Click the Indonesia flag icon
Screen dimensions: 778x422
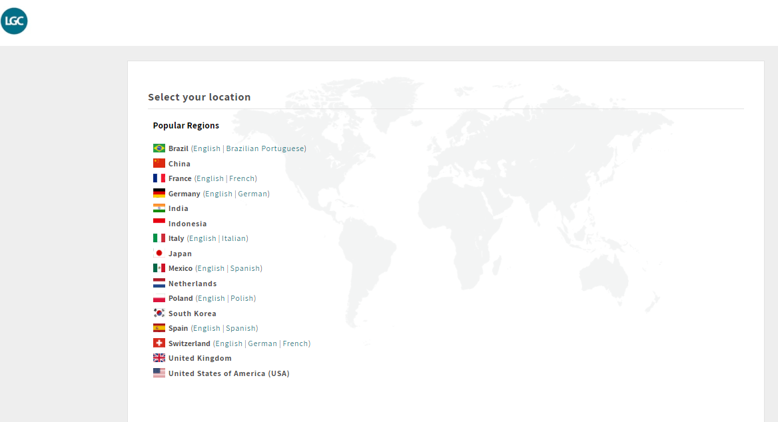[x=159, y=223]
